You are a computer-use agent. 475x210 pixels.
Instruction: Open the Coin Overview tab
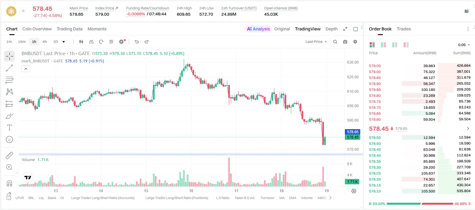(x=37, y=29)
